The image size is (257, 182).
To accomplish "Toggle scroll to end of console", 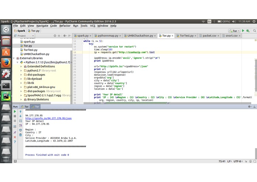I will click(20, 126).
